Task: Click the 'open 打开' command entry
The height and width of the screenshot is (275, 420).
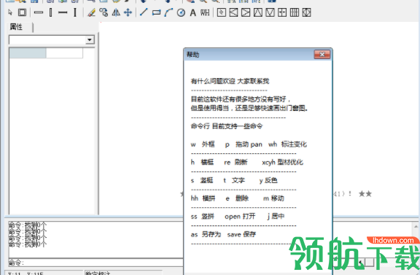Action: click(241, 216)
